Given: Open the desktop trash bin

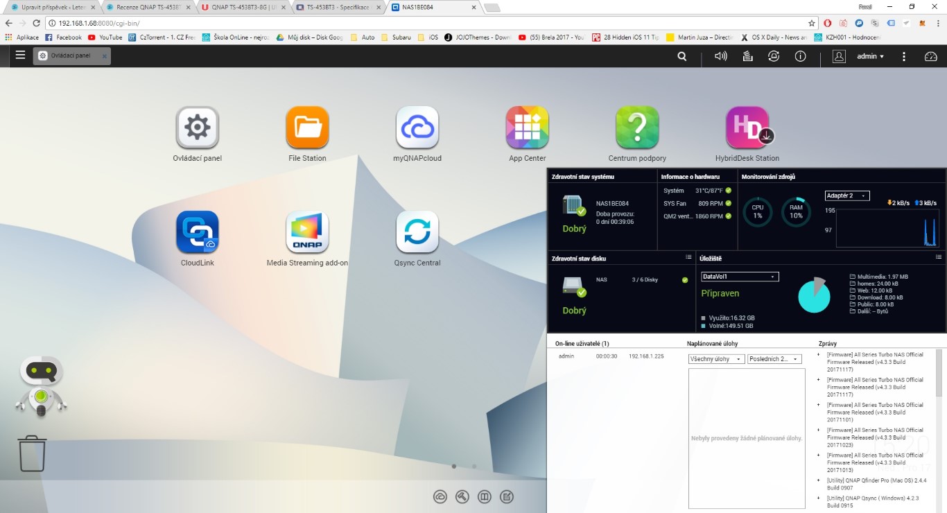Looking at the screenshot, I should [32, 453].
